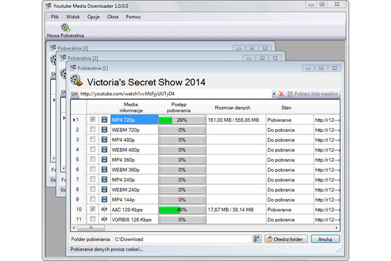The image size is (391, 261).
Task: Click the film icon in the WEBM 720p row
Action: [x=104, y=130]
